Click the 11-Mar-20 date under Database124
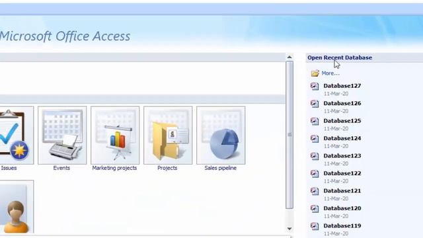The height and width of the screenshot is (238, 423). (336, 146)
